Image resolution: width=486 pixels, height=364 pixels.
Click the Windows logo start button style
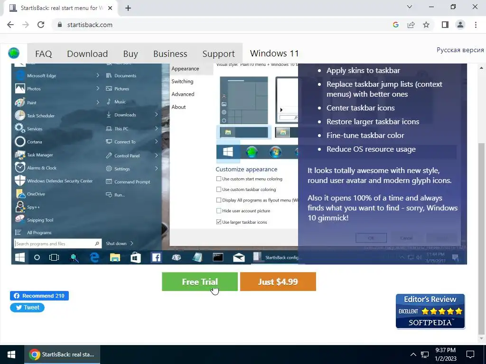point(228,152)
